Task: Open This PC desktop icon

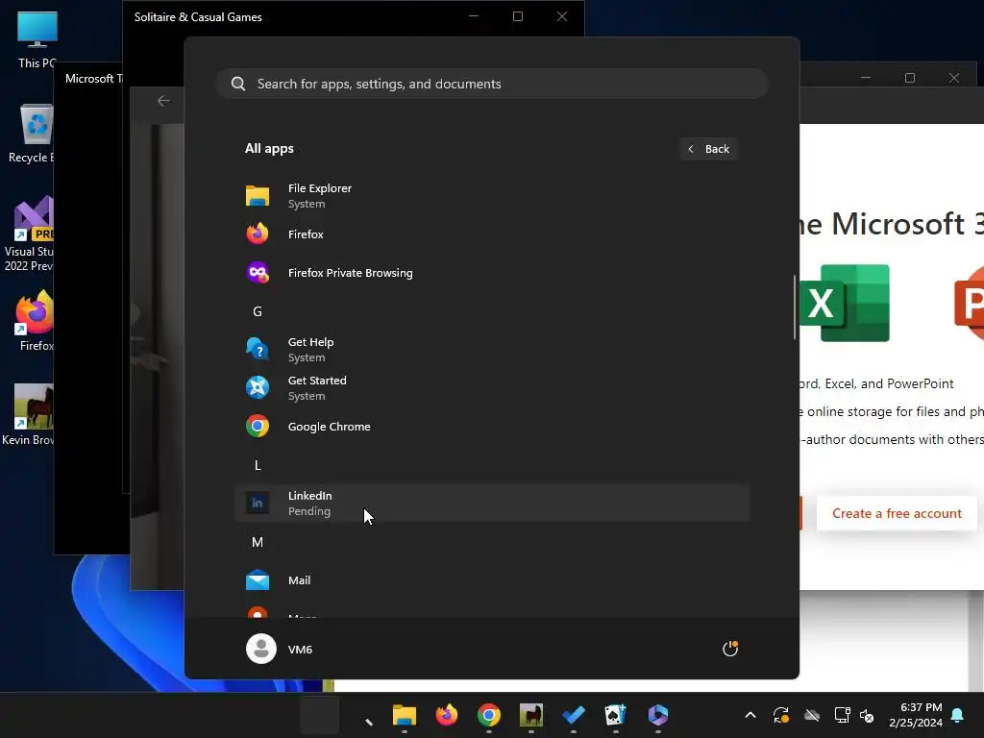Action: click(x=37, y=39)
